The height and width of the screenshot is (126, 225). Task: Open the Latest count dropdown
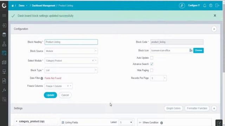pos(126,122)
